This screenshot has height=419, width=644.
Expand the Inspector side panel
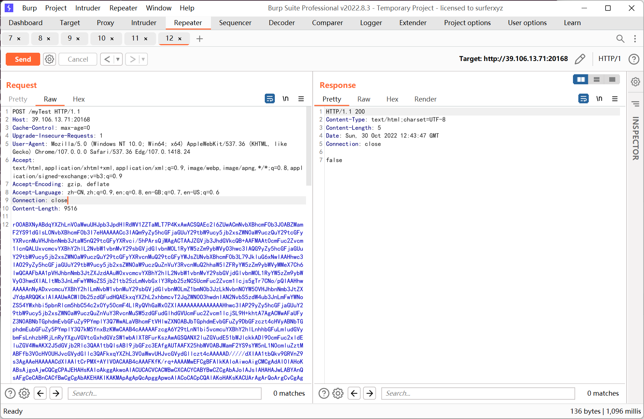(636, 138)
